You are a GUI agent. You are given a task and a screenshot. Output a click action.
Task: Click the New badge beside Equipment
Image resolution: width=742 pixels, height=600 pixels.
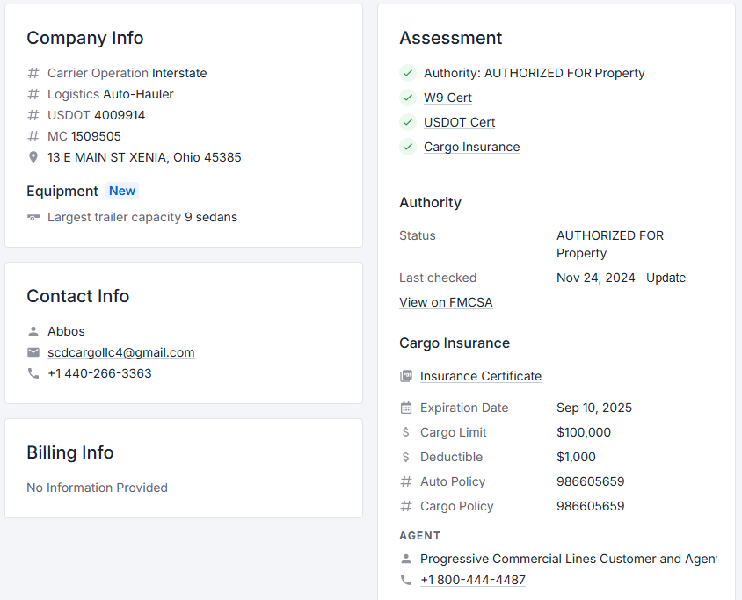(x=122, y=191)
